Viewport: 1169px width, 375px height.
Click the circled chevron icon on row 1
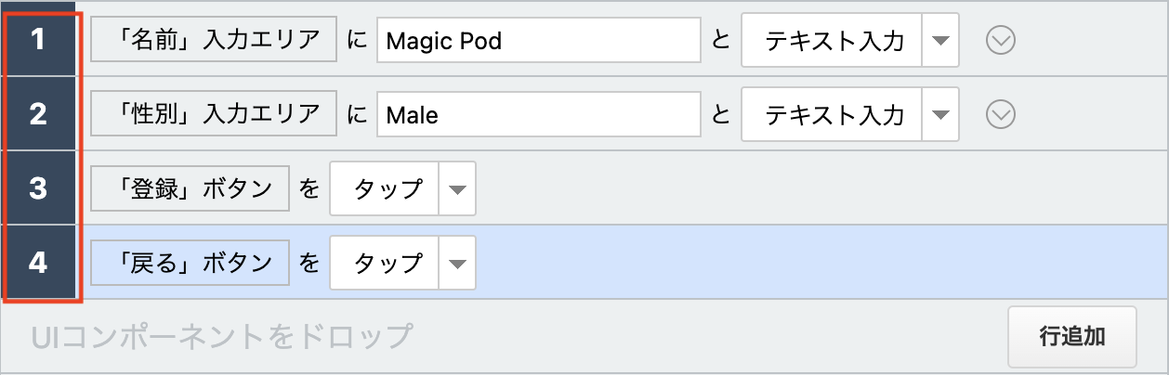(1000, 40)
